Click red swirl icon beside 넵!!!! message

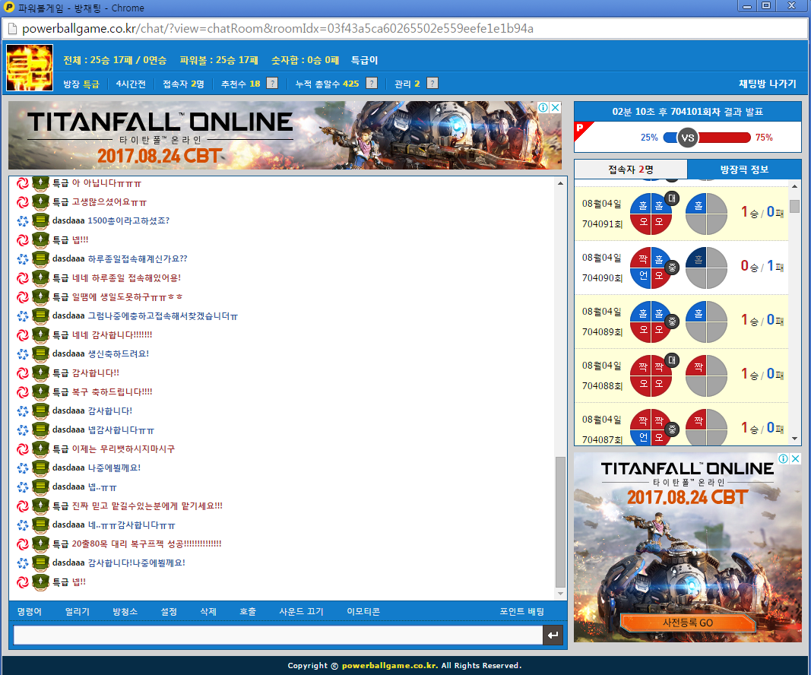coord(23,240)
